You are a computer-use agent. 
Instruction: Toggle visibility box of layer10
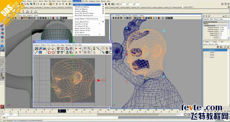click(204, 50)
